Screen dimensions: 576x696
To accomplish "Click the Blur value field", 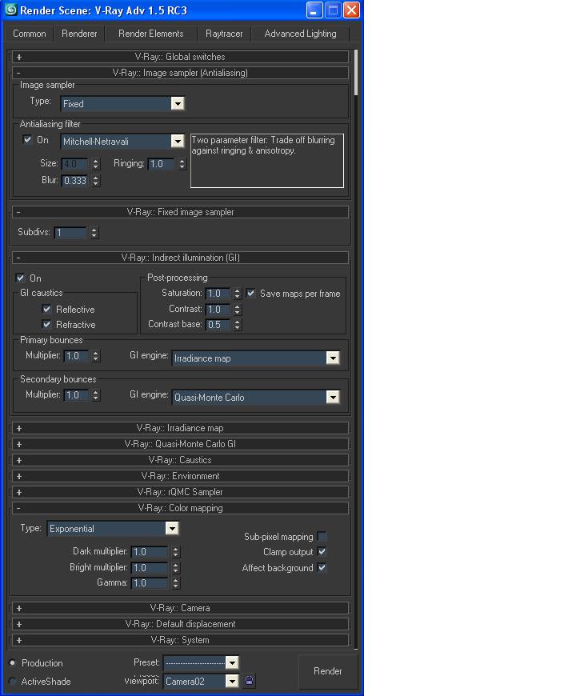I will 74,181.
